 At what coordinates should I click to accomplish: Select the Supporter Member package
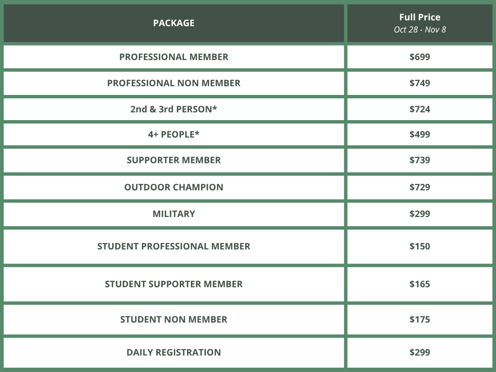click(173, 160)
